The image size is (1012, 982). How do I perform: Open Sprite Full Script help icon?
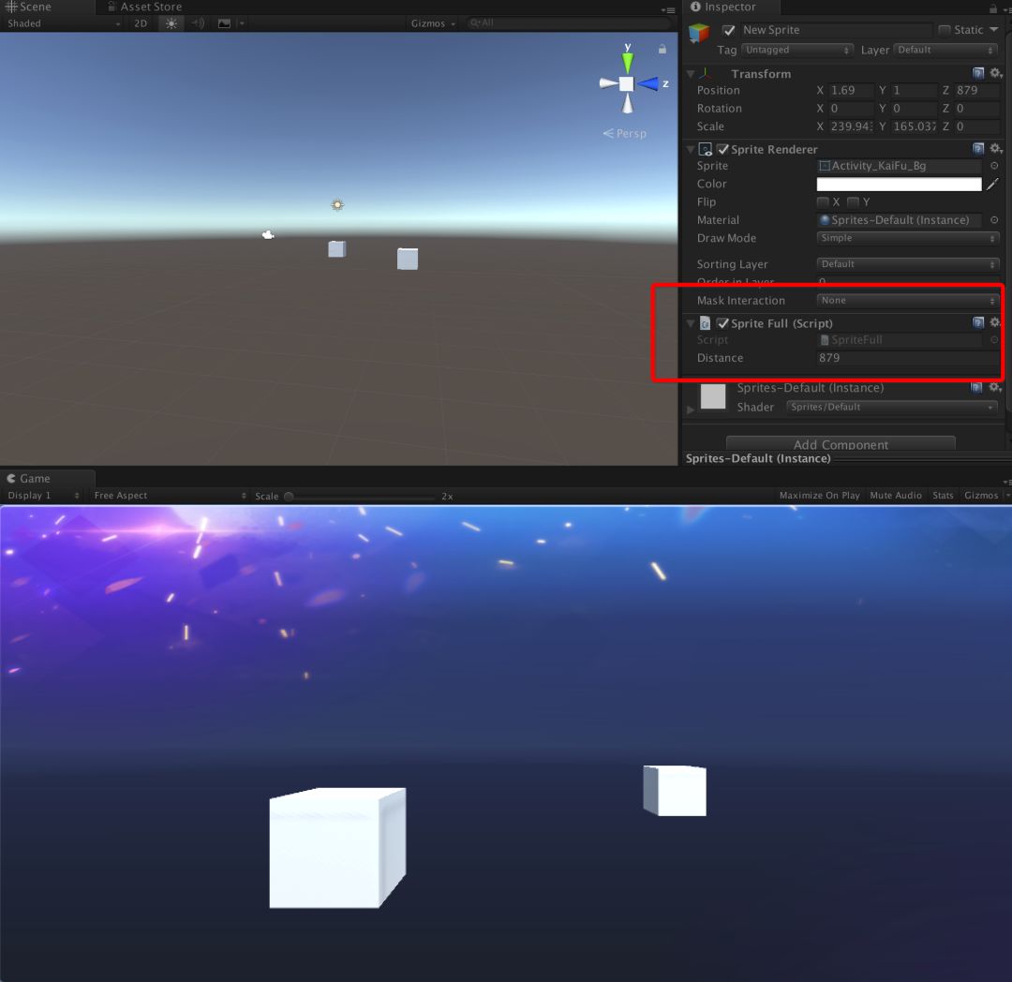[977, 322]
